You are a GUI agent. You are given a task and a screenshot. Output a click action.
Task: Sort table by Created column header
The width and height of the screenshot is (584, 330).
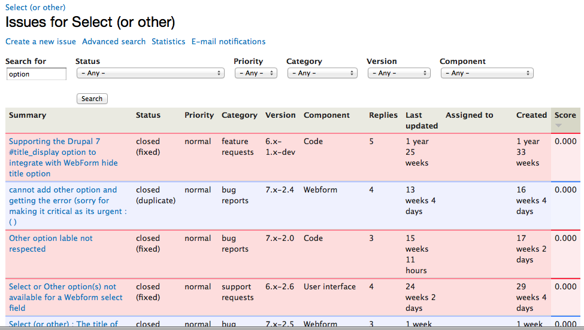click(531, 115)
